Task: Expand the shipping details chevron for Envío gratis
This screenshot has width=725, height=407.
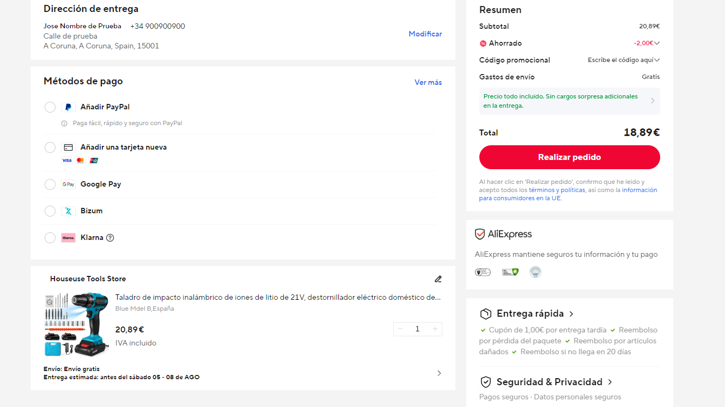Action: click(x=439, y=373)
